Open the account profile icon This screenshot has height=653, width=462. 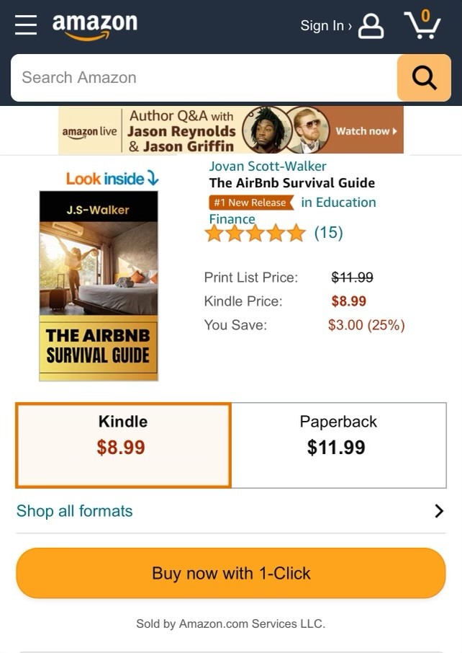tap(371, 26)
